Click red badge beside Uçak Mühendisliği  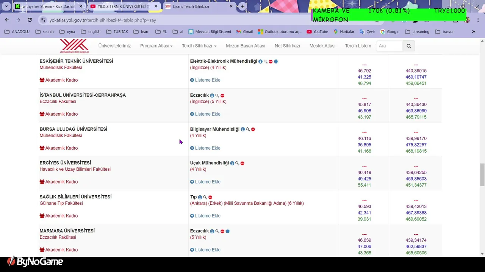point(242,163)
